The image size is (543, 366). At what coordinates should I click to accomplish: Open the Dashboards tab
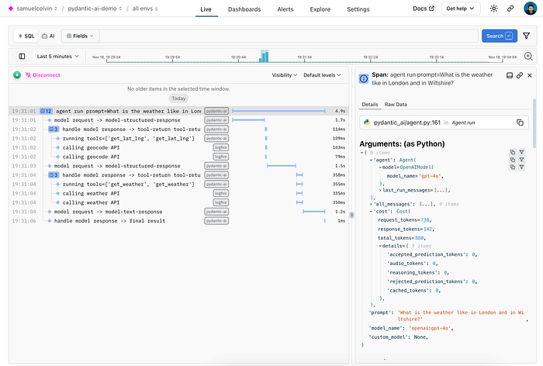pos(244,9)
